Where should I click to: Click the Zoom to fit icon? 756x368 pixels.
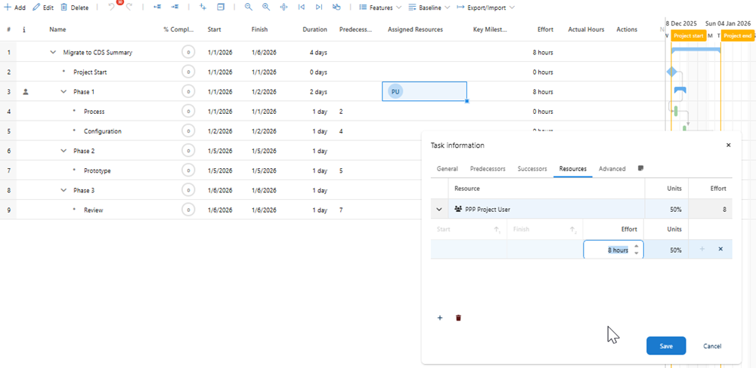coord(283,7)
